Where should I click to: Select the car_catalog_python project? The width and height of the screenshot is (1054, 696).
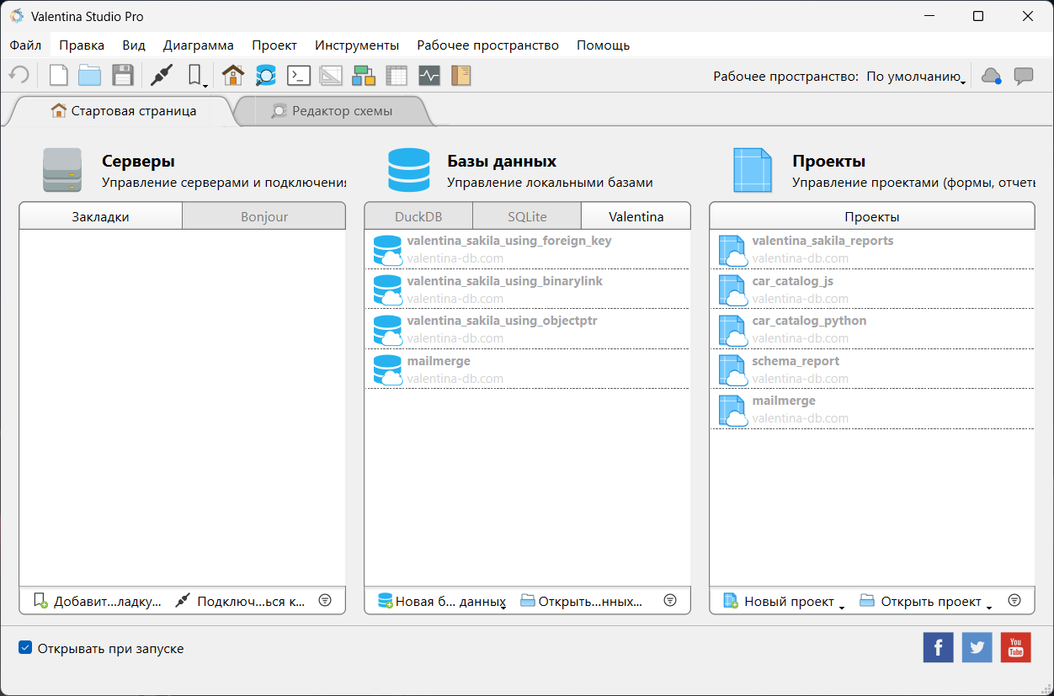pos(809,321)
